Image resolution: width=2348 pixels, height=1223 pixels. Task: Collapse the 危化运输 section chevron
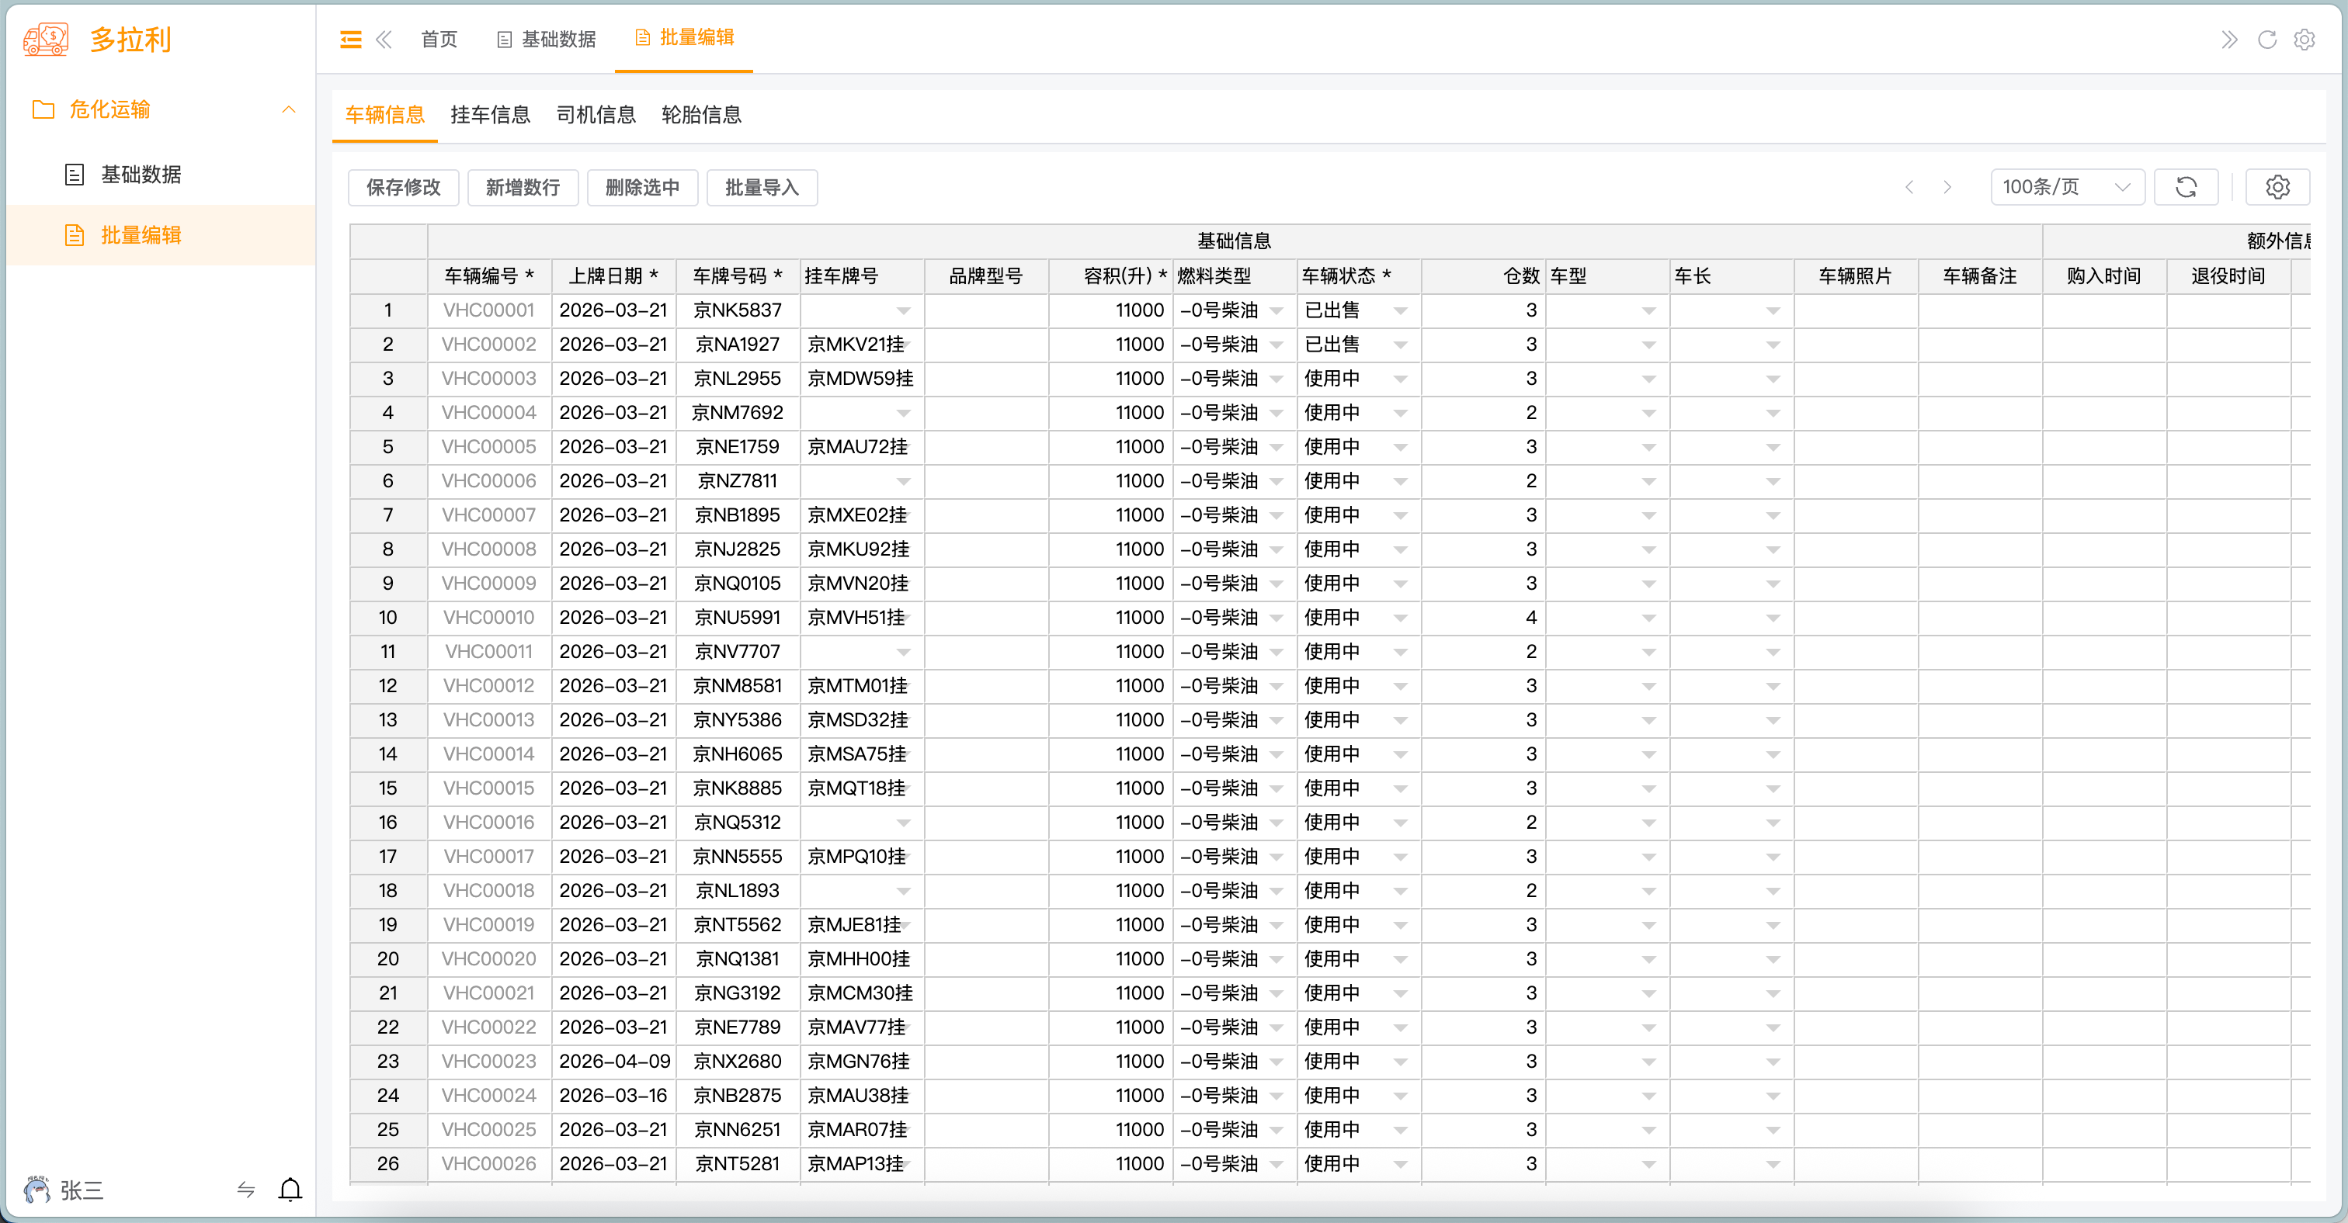click(289, 109)
